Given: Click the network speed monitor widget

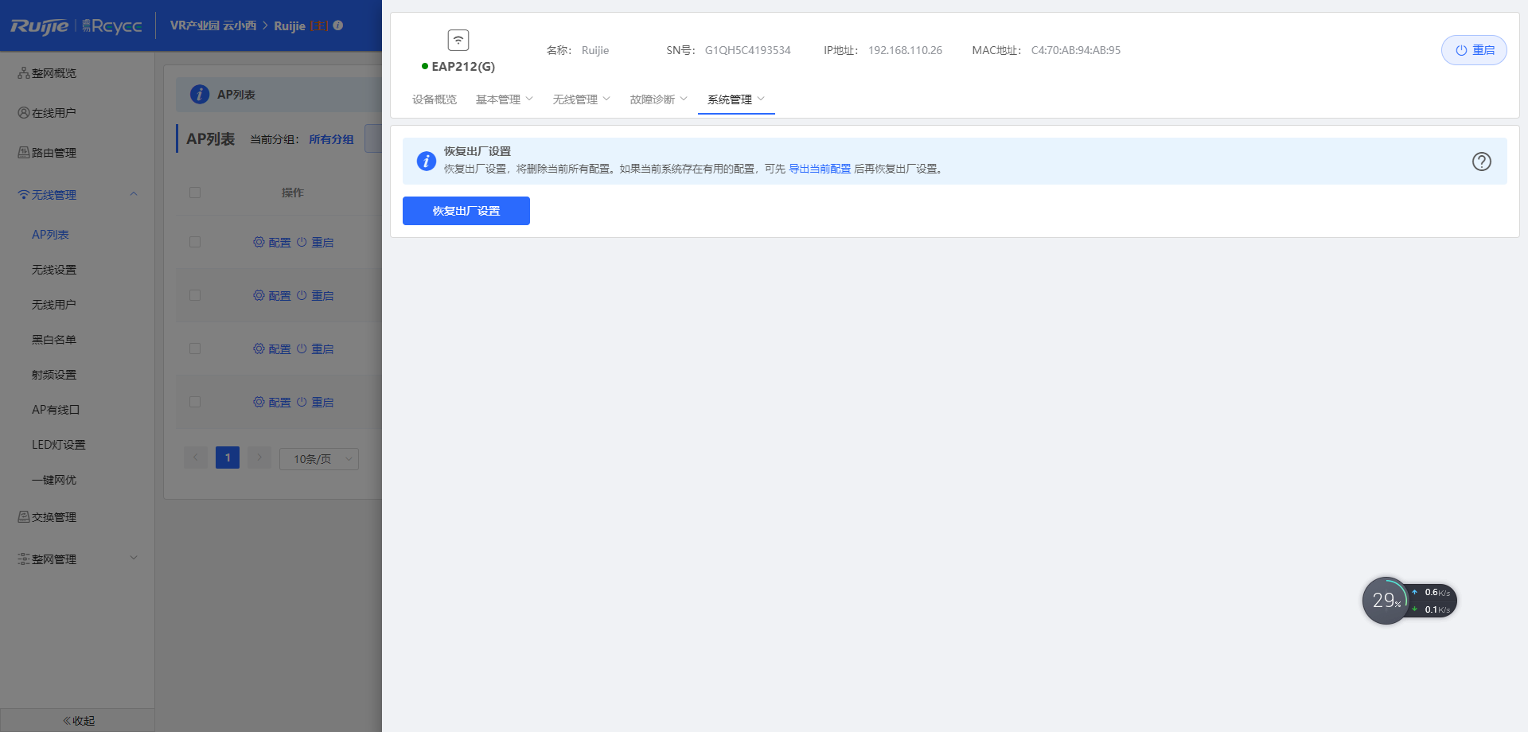Looking at the screenshot, I should 1409,601.
